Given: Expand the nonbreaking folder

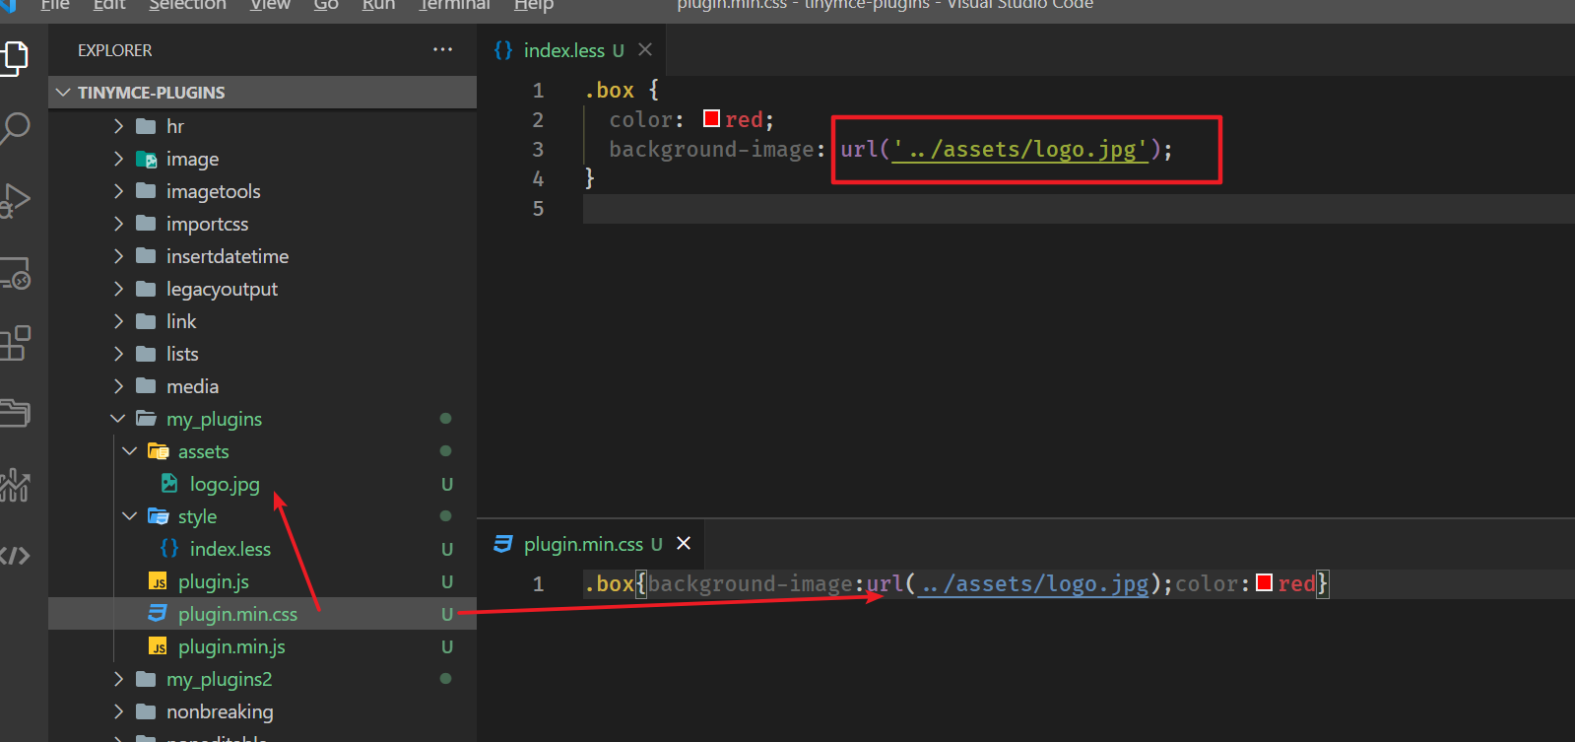Looking at the screenshot, I should pos(118,711).
